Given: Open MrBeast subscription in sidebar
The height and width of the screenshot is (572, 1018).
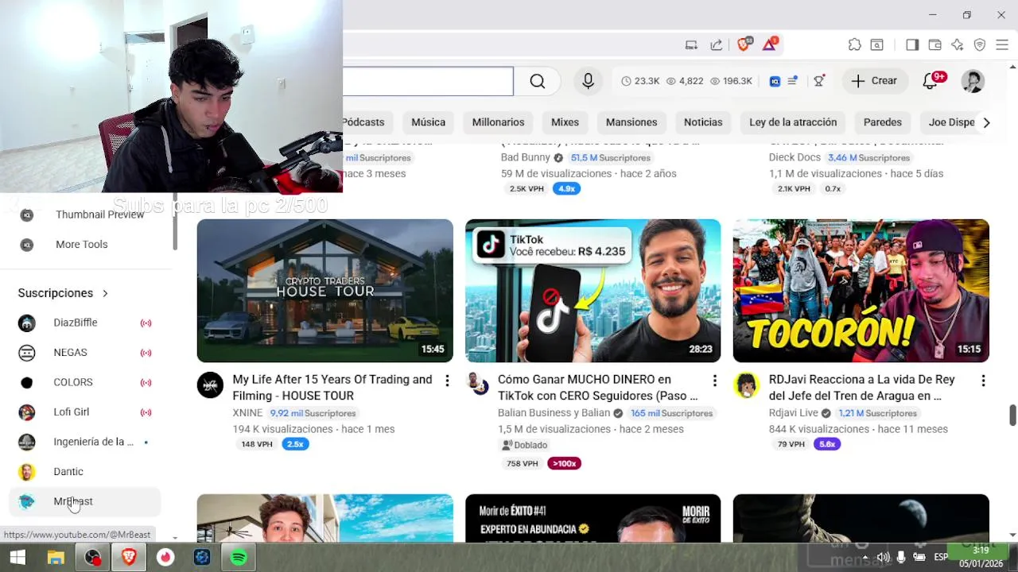Looking at the screenshot, I should [85, 501].
